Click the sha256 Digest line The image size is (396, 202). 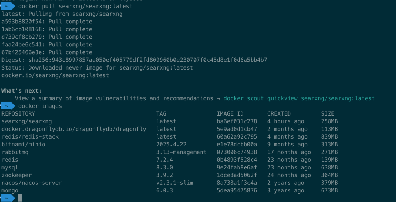[x=134, y=60]
